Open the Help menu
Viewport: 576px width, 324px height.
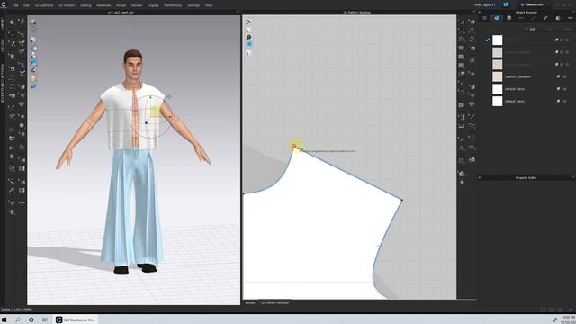pyautogui.click(x=208, y=5)
